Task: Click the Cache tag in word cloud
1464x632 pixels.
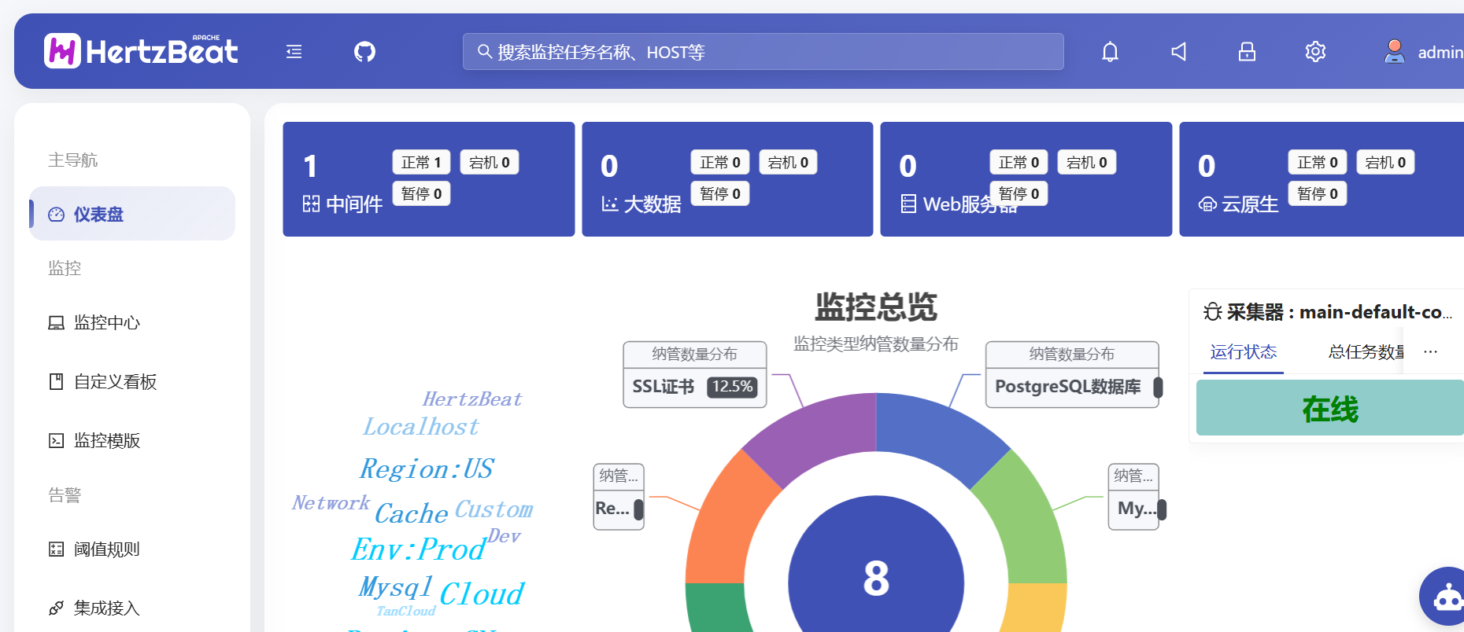Action: click(x=411, y=513)
